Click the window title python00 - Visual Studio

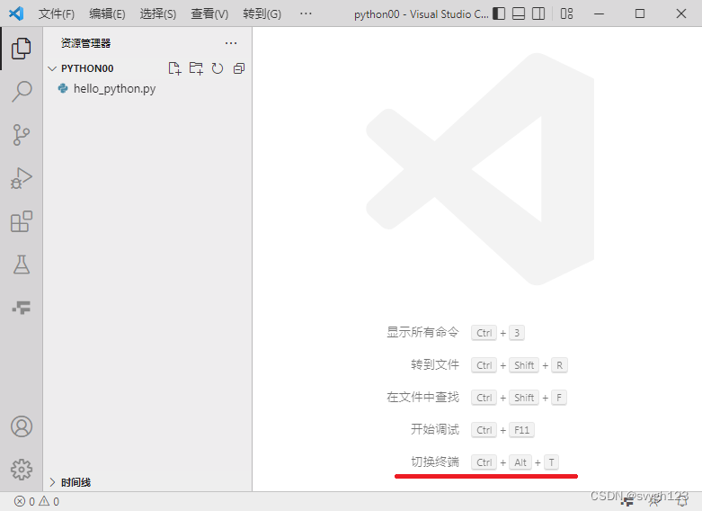point(422,14)
